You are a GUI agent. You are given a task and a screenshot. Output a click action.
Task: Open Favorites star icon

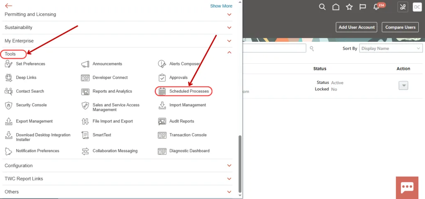349,7
